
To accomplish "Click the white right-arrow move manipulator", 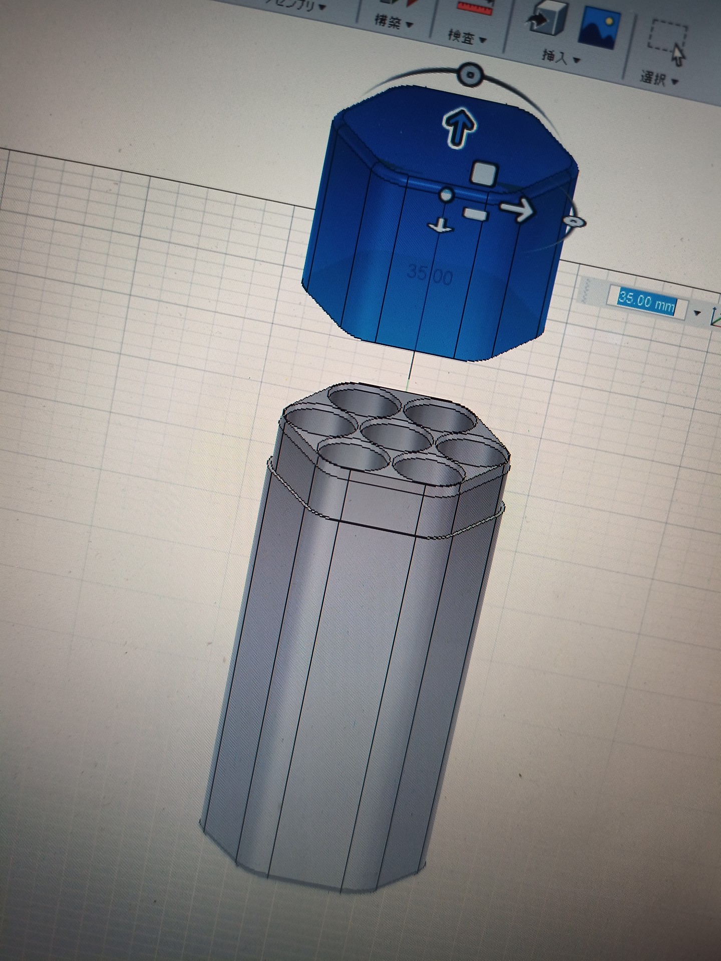I will 517,209.
